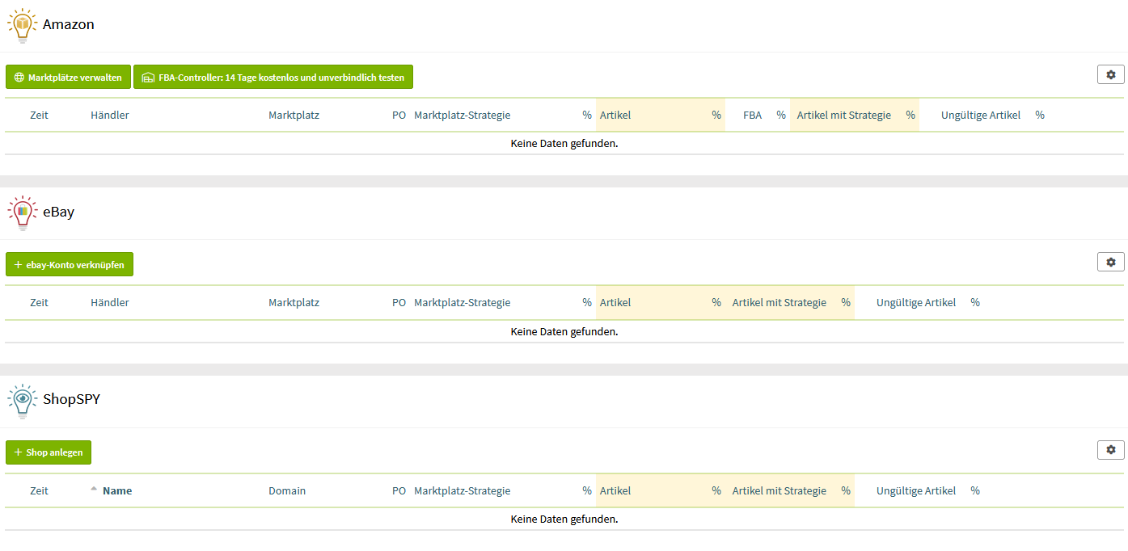
Task: Click the eBay lightbulb icon
Action: pyautogui.click(x=22, y=213)
